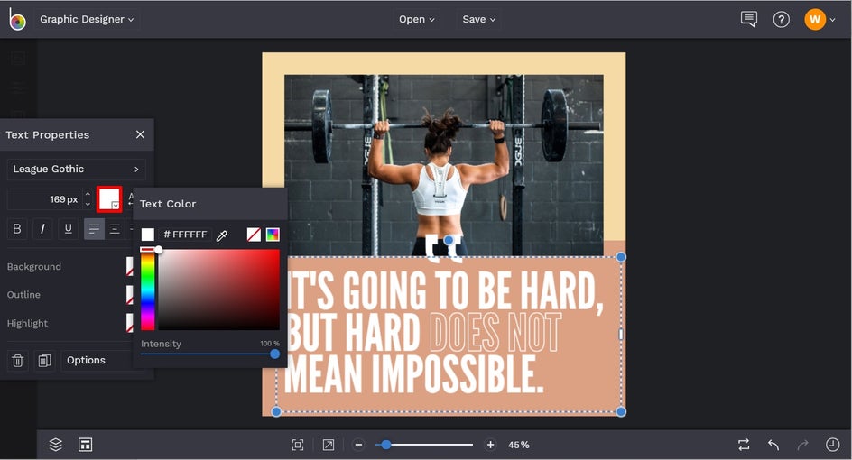
Task: Delete the text layer with trash icon
Action: [17, 360]
